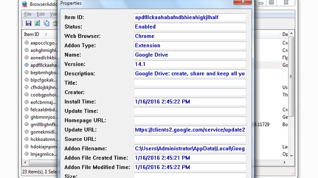This screenshot has height=178, width=318.
Task: Click the status bar item count text
Action: (x=40, y=172)
